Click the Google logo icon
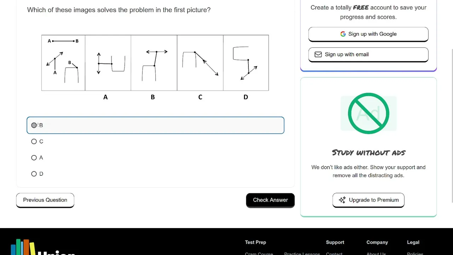453x255 pixels. coord(343,34)
